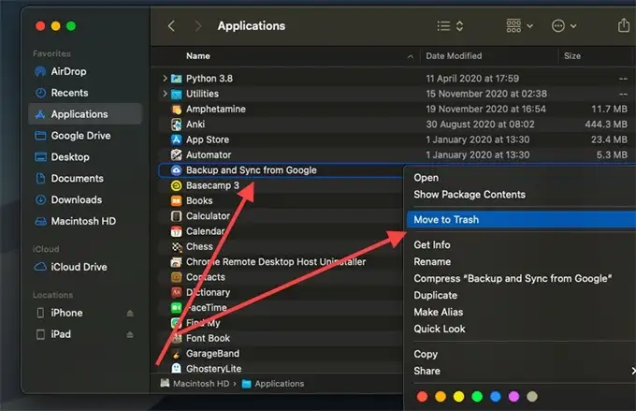Select the GhosteryLite app icon
The image size is (636, 411).
click(x=177, y=368)
